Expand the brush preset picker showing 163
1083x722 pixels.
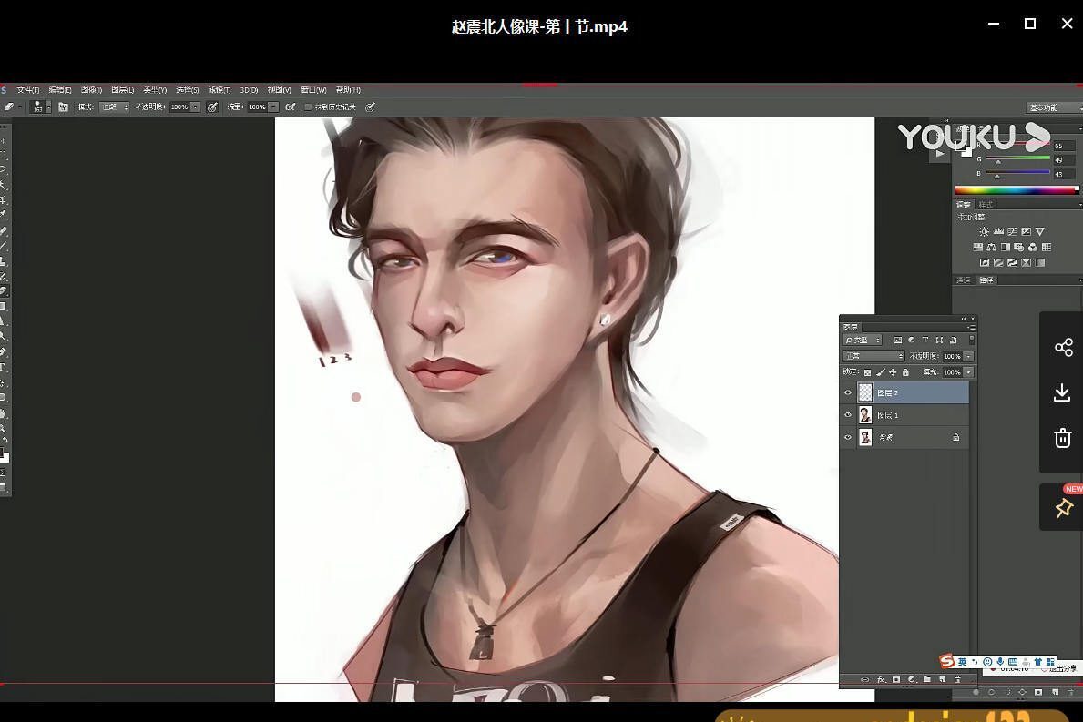(38, 107)
